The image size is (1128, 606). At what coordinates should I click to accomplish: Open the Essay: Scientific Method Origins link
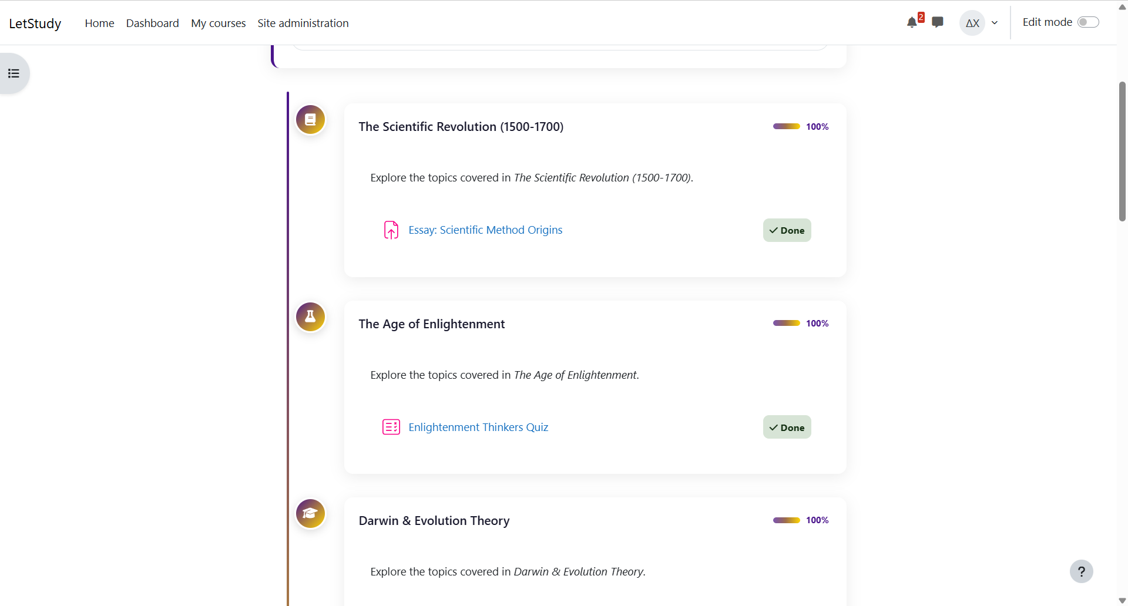pyautogui.click(x=485, y=230)
